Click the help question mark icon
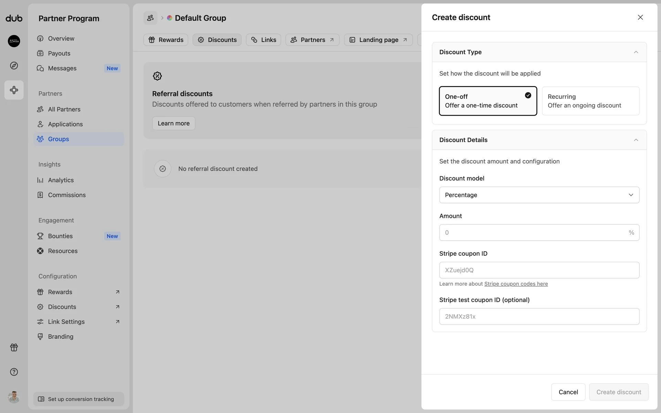 tap(14, 372)
